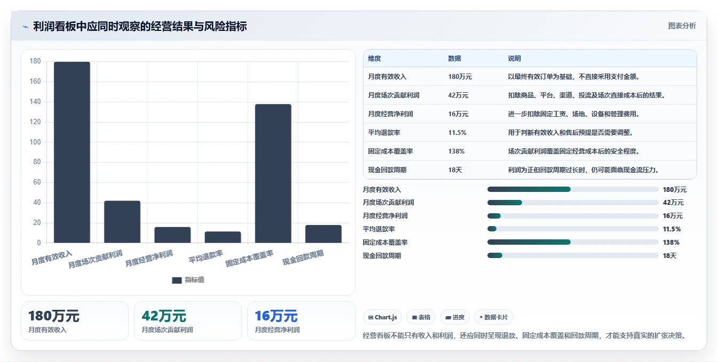The width and height of the screenshot is (718, 362).
Task: Click description starting 以最终有效订单为基础
Action: [574, 77]
